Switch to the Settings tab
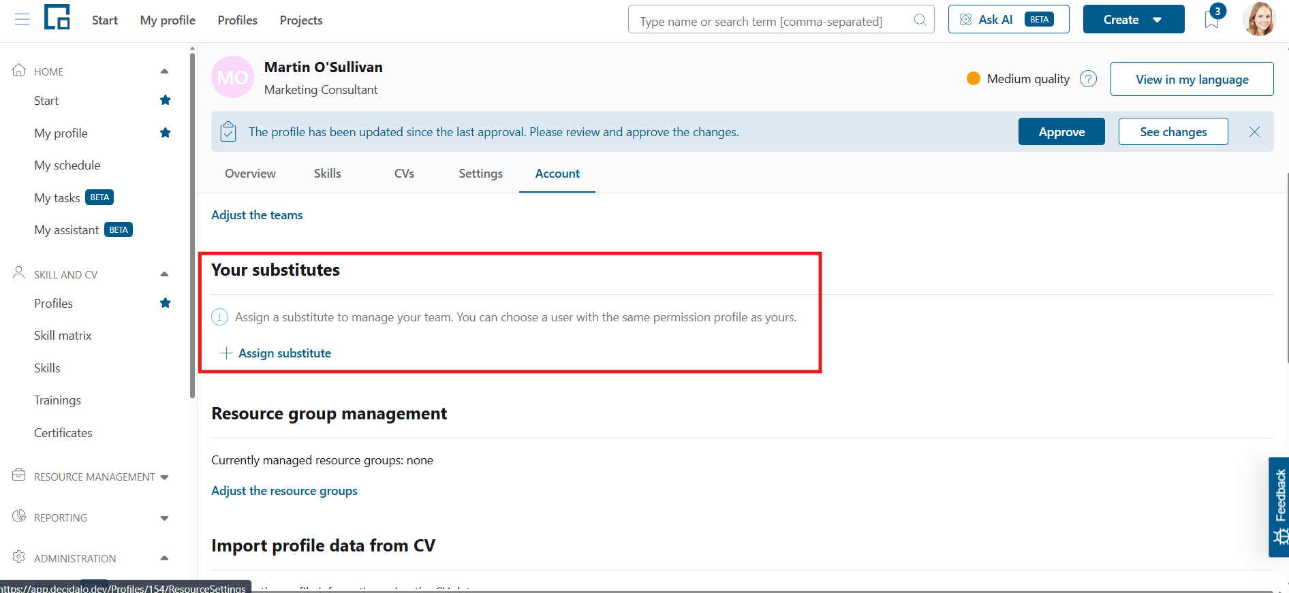 pos(480,174)
